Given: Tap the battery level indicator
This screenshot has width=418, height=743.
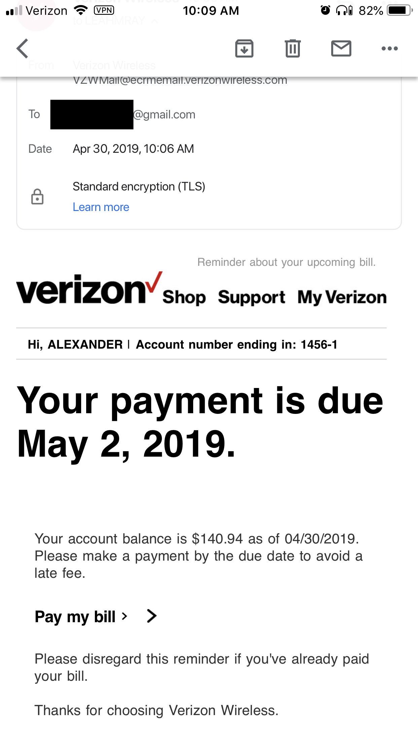Looking at the screenshot, I should [399, 10].
